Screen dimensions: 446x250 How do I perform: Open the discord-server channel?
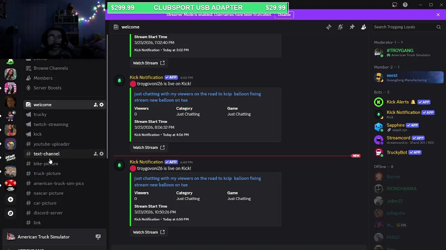pyautogui.click(x=64, y=213)
